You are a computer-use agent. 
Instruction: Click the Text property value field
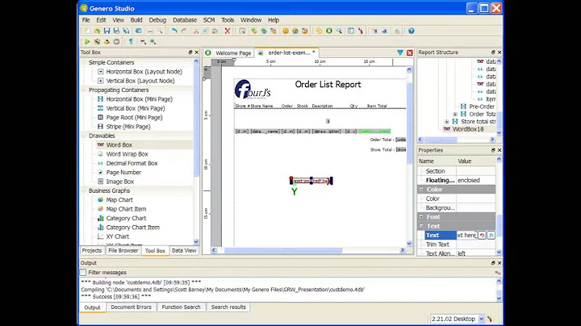466,236
